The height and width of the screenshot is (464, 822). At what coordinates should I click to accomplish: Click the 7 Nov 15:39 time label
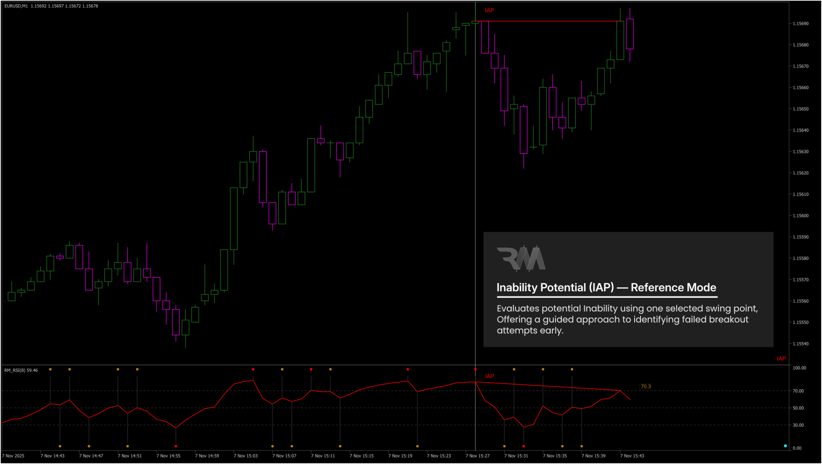(594, 456)
